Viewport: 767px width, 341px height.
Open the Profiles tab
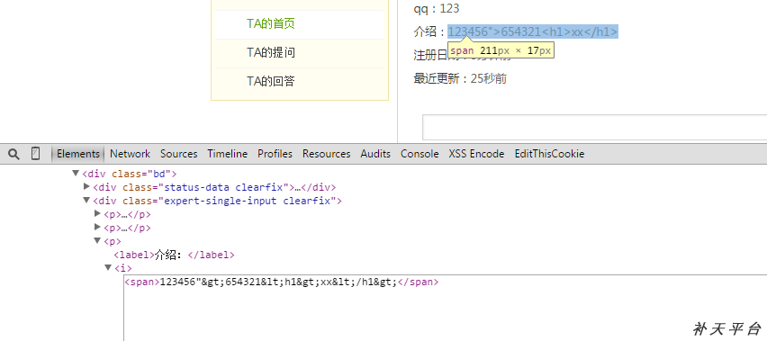tap(275, 154)
